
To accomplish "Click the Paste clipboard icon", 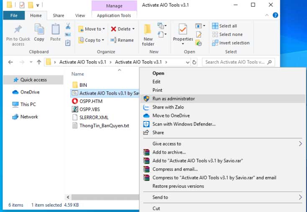I will pos(55,29).
